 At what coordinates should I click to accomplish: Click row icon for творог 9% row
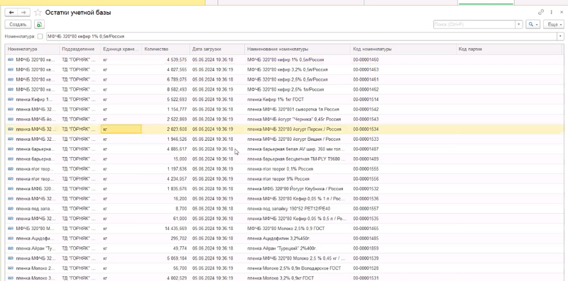11,179
